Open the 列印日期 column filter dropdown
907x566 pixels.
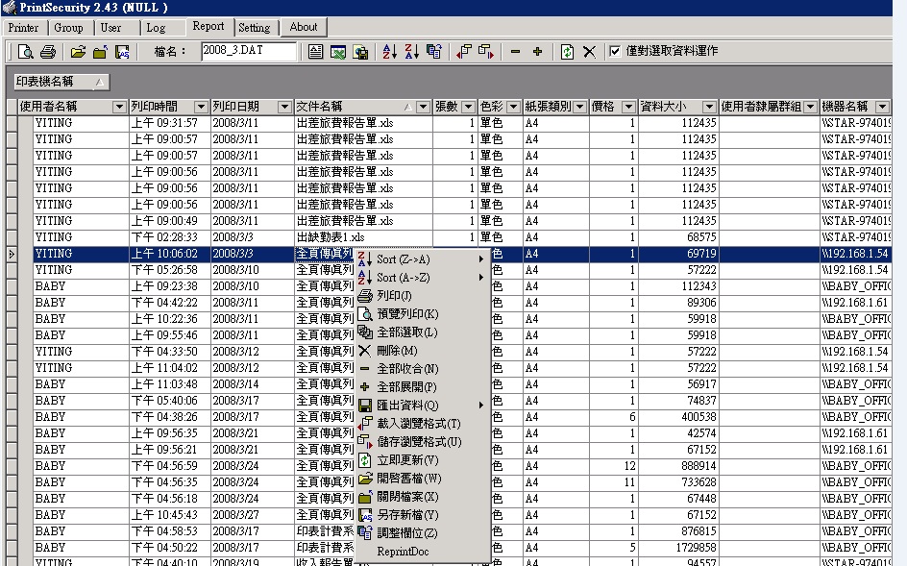tap(283, 108)
